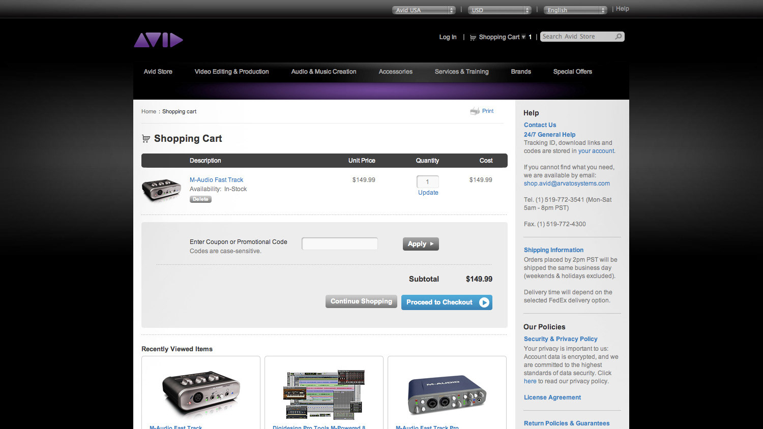Open Services & Training menu
The height and width of the screenshot is (429, 763).
[x=461, y=72]
